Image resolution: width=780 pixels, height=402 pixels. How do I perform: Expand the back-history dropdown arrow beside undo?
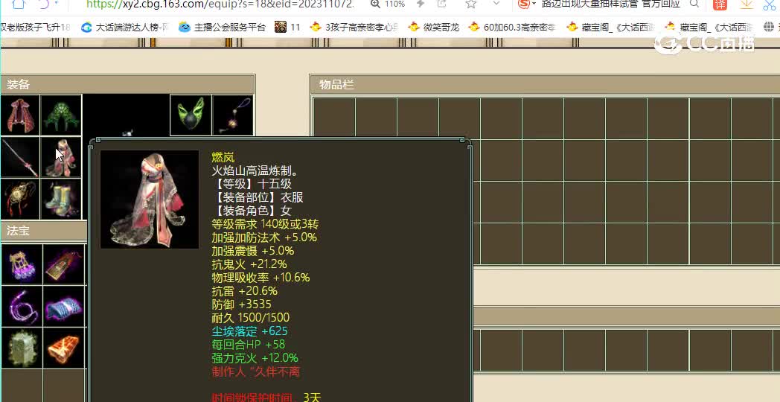tap(57, 4)
